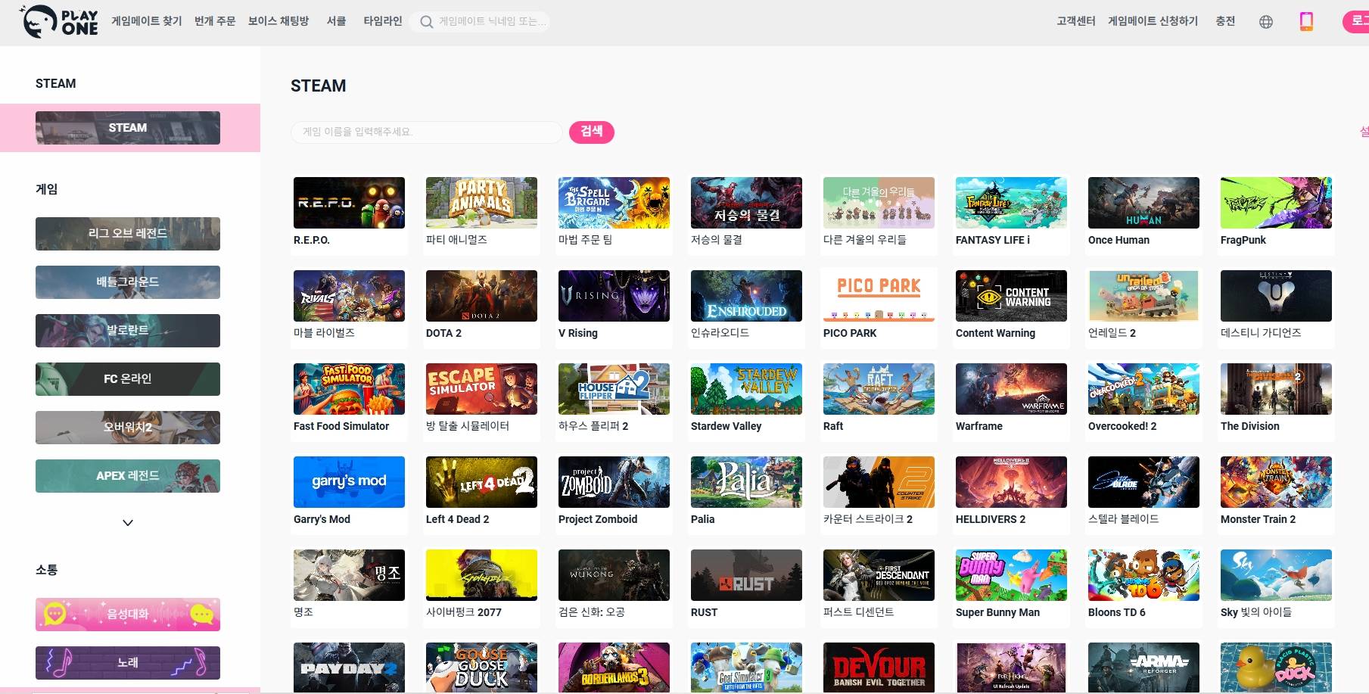Select 리그 오브 레전드 in sidebar
The height and width of the screenshot is (694, 1369).
pyautogui.click(x=128, y=234)
